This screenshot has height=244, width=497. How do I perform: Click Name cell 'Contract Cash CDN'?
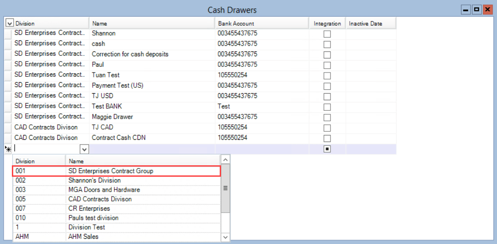152,138
